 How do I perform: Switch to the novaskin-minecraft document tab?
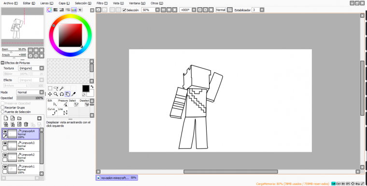point(116,178)
